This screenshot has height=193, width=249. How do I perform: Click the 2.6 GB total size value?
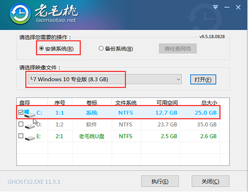(208, 136)
